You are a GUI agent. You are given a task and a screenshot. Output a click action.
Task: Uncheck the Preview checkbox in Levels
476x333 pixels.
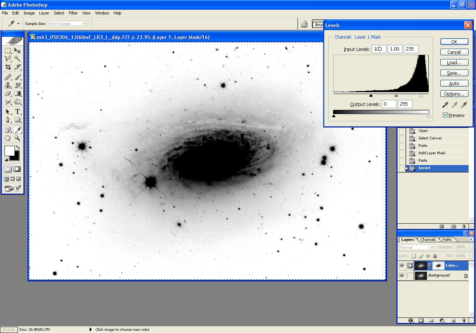coord(445,115)
